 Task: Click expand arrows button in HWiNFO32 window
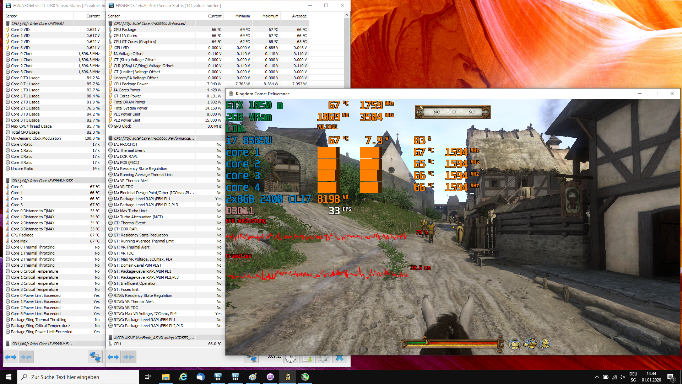(x=113, y=357)
